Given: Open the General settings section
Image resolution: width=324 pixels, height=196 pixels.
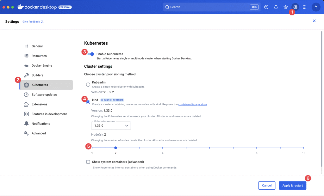Looking at the screenshot, I should pyautogui.click(x=46, y=46).
